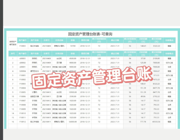Image resolution: width=180 pixels, height=140 pixels.
Task: Select the 序号 column header
Action: (13, 53)
